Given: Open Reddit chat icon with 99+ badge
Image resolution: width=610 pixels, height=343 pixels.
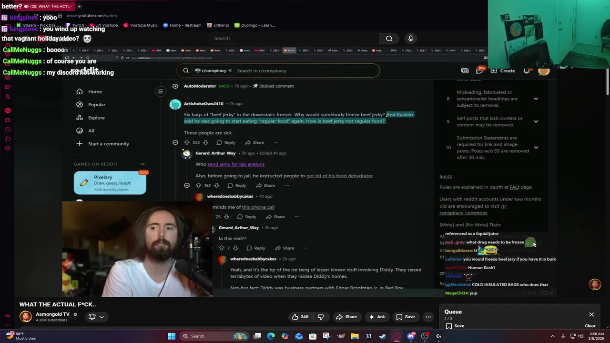Looking at the screenshot, I should (x=479, y=71).
